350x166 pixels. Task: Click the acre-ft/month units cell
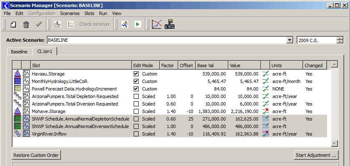click(287, 81)
